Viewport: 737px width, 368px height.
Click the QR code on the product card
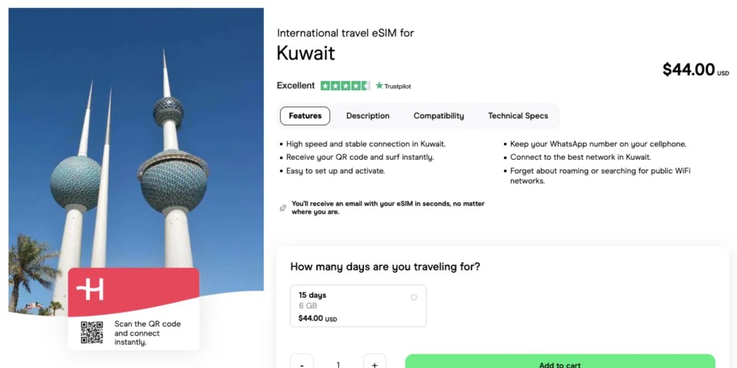pyautogui.click(x=93, y=333)
